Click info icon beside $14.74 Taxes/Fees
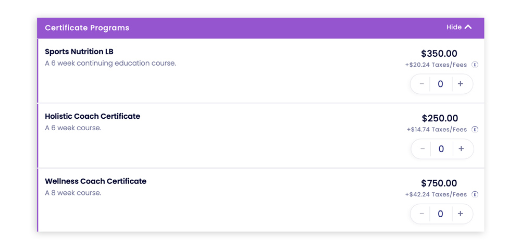Image resolution: width=521 pixels, height=249 pixels. tap(475, 130)
